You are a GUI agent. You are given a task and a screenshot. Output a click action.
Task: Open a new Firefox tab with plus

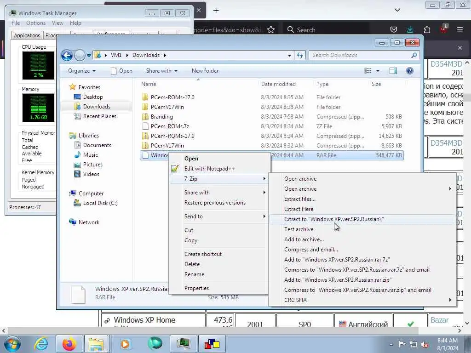coord(216,11)
